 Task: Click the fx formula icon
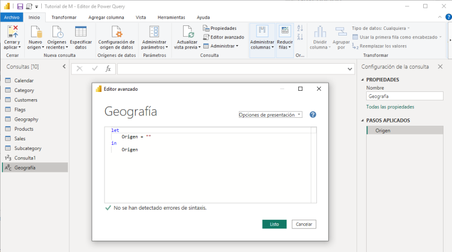click(x=108, y=69)
